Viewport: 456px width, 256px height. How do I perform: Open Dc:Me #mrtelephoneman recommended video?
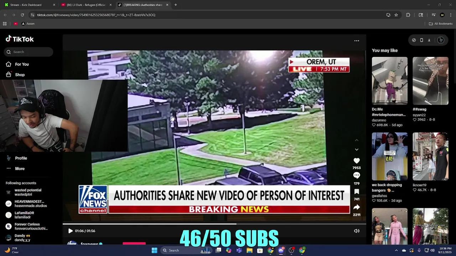[x=390, y=81]
